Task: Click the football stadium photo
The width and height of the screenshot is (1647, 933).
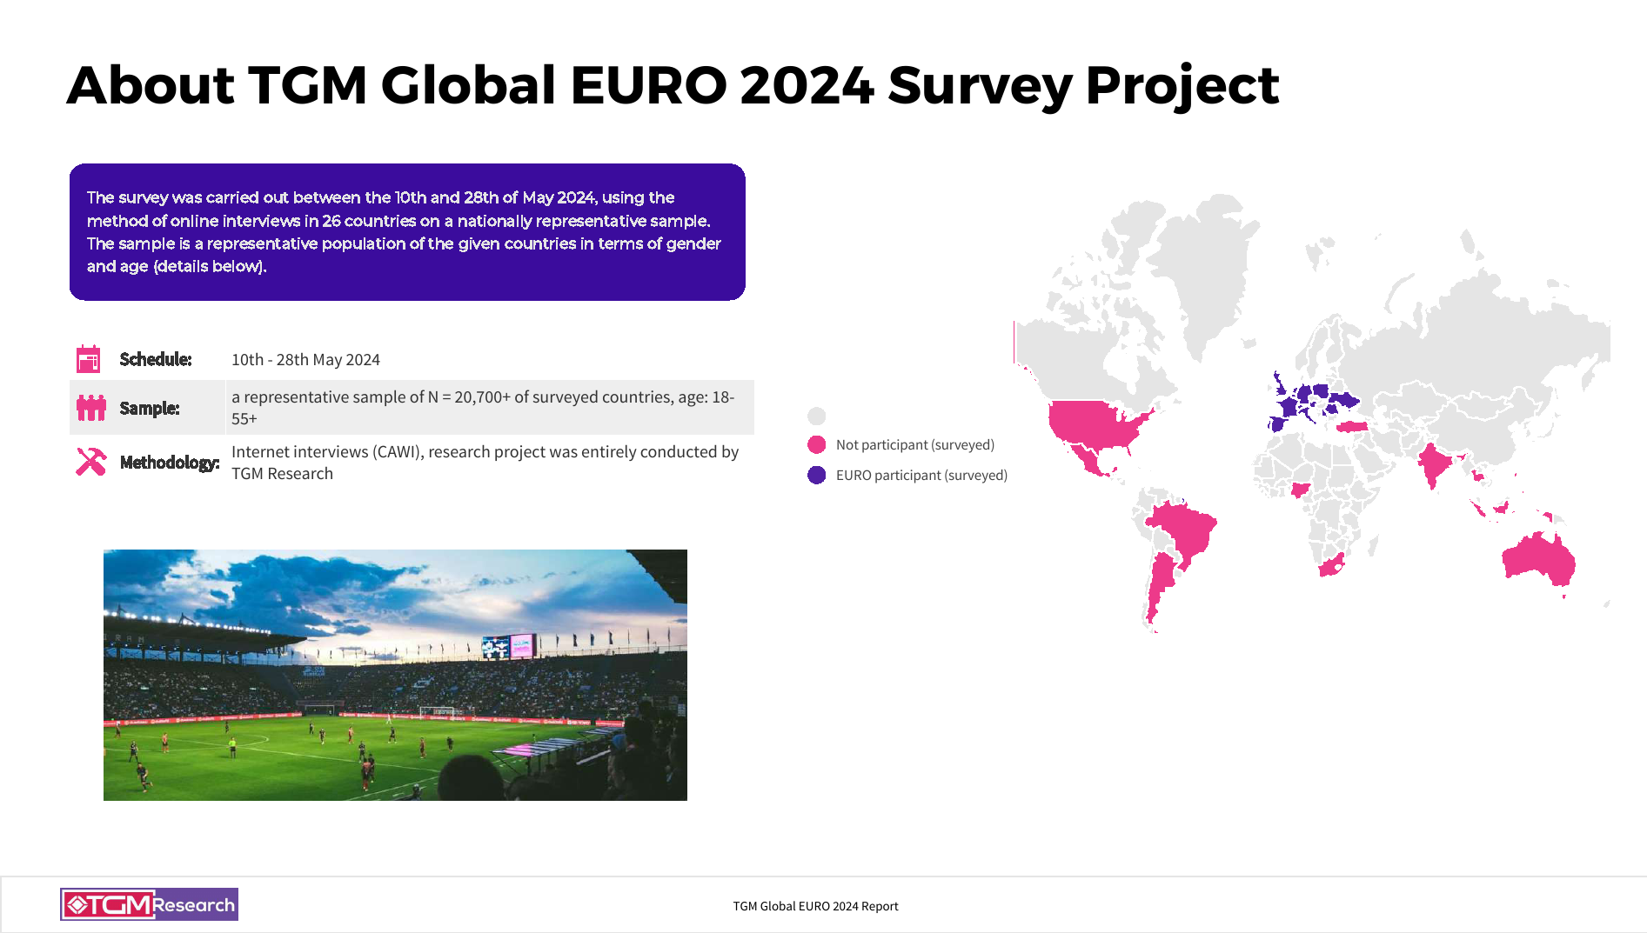Action: point(395,675)
